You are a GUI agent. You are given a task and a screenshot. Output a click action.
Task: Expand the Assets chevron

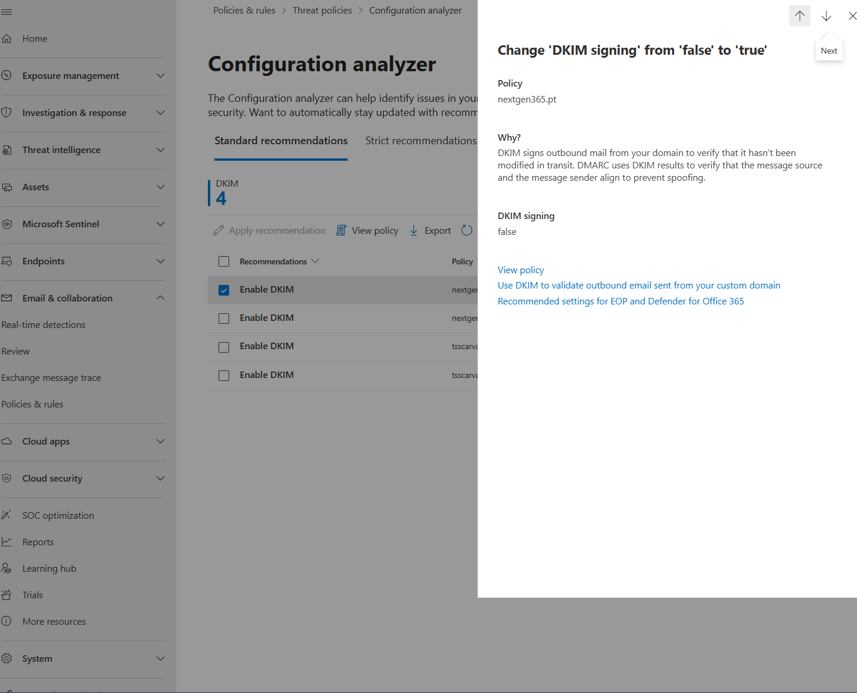pyautogui.click(x=160, y=187)
